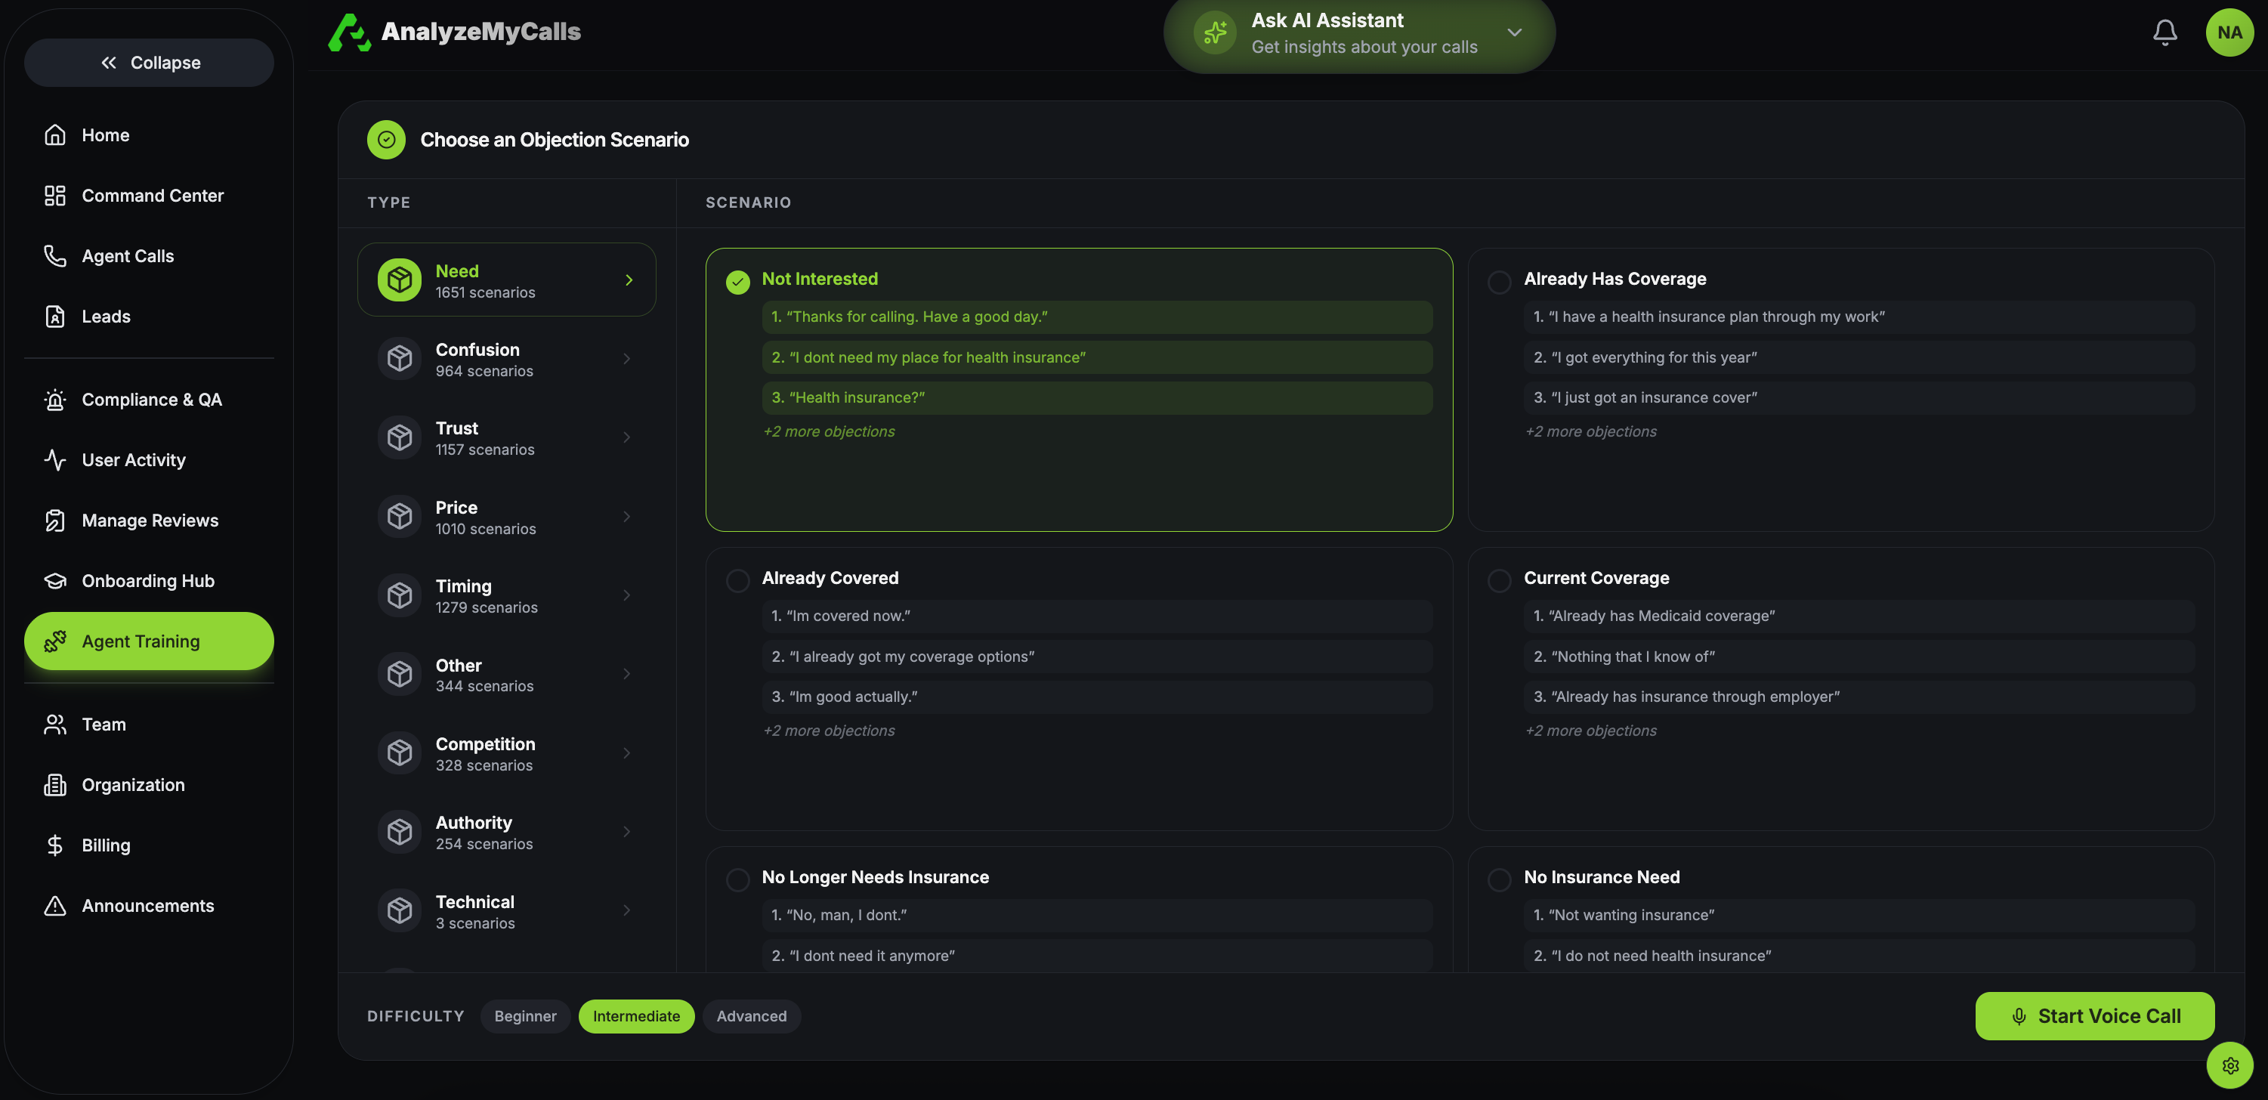Expand the Confusion type chevron
Viewport: 2268px width, 1100px height.
coord(626,358)
